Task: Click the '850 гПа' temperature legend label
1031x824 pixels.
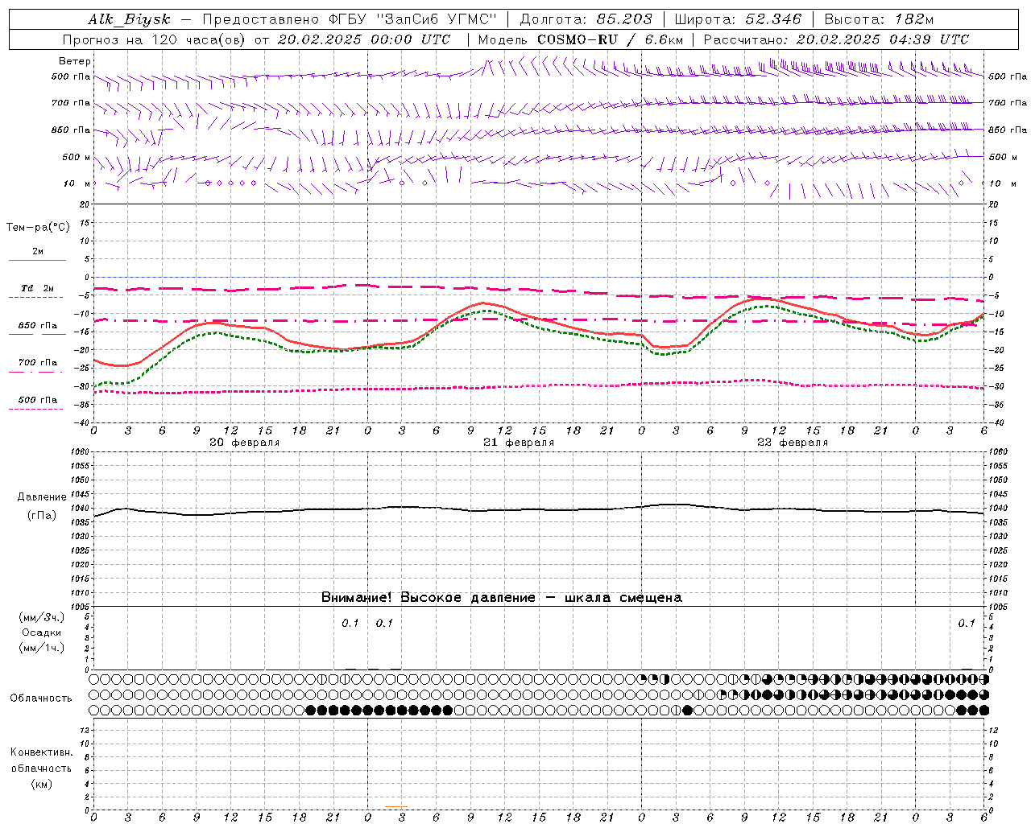Action: (38, 326)
